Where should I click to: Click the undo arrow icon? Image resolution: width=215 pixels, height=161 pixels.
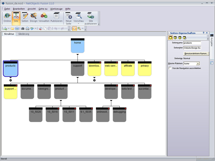(56, 29)
